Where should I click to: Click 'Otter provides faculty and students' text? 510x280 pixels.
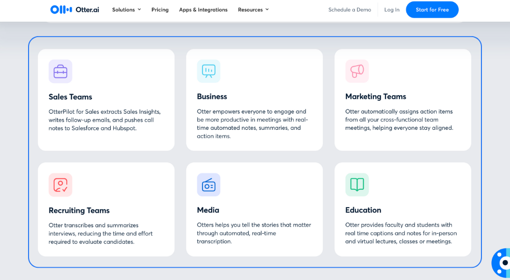(x=401, y=233)
